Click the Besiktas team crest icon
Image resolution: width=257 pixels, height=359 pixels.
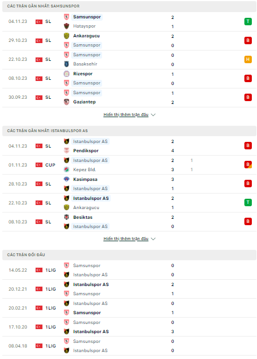pyautogui.click(x=67, y=217)
